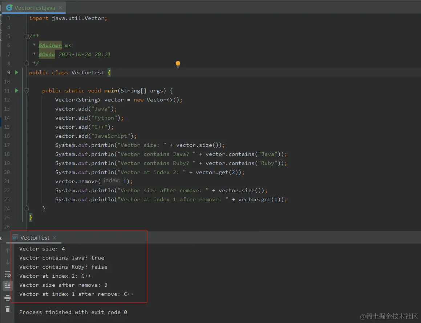
Task: Click the print console output icon
Action: [8, 298]
